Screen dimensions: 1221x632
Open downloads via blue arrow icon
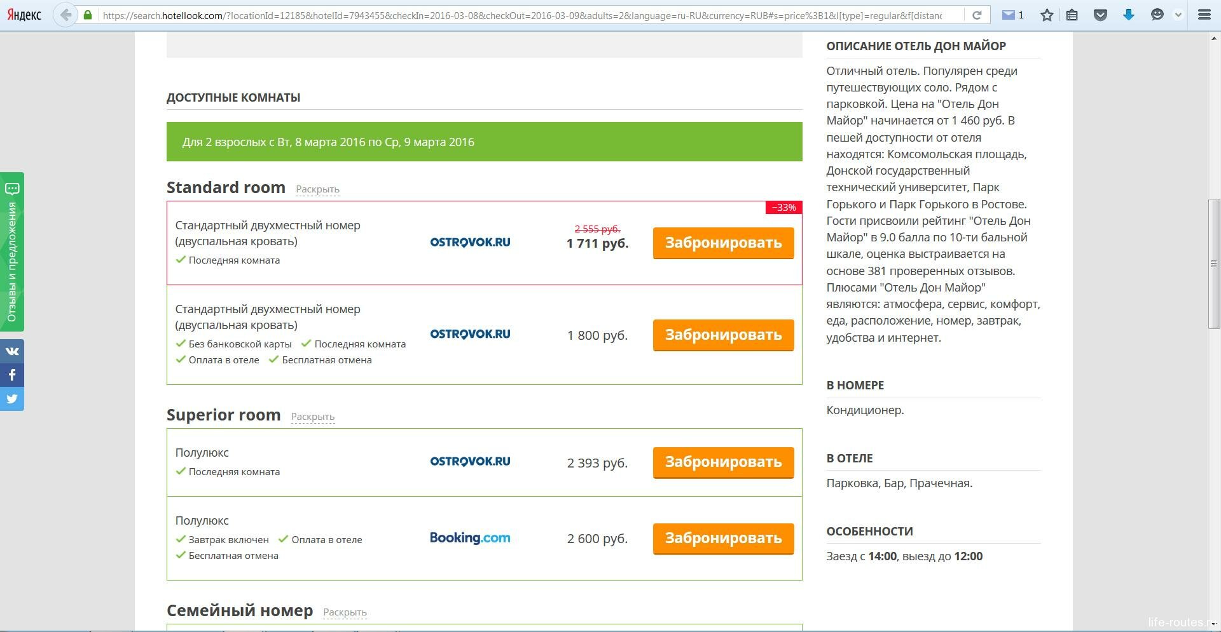(x=1129, y=15)
